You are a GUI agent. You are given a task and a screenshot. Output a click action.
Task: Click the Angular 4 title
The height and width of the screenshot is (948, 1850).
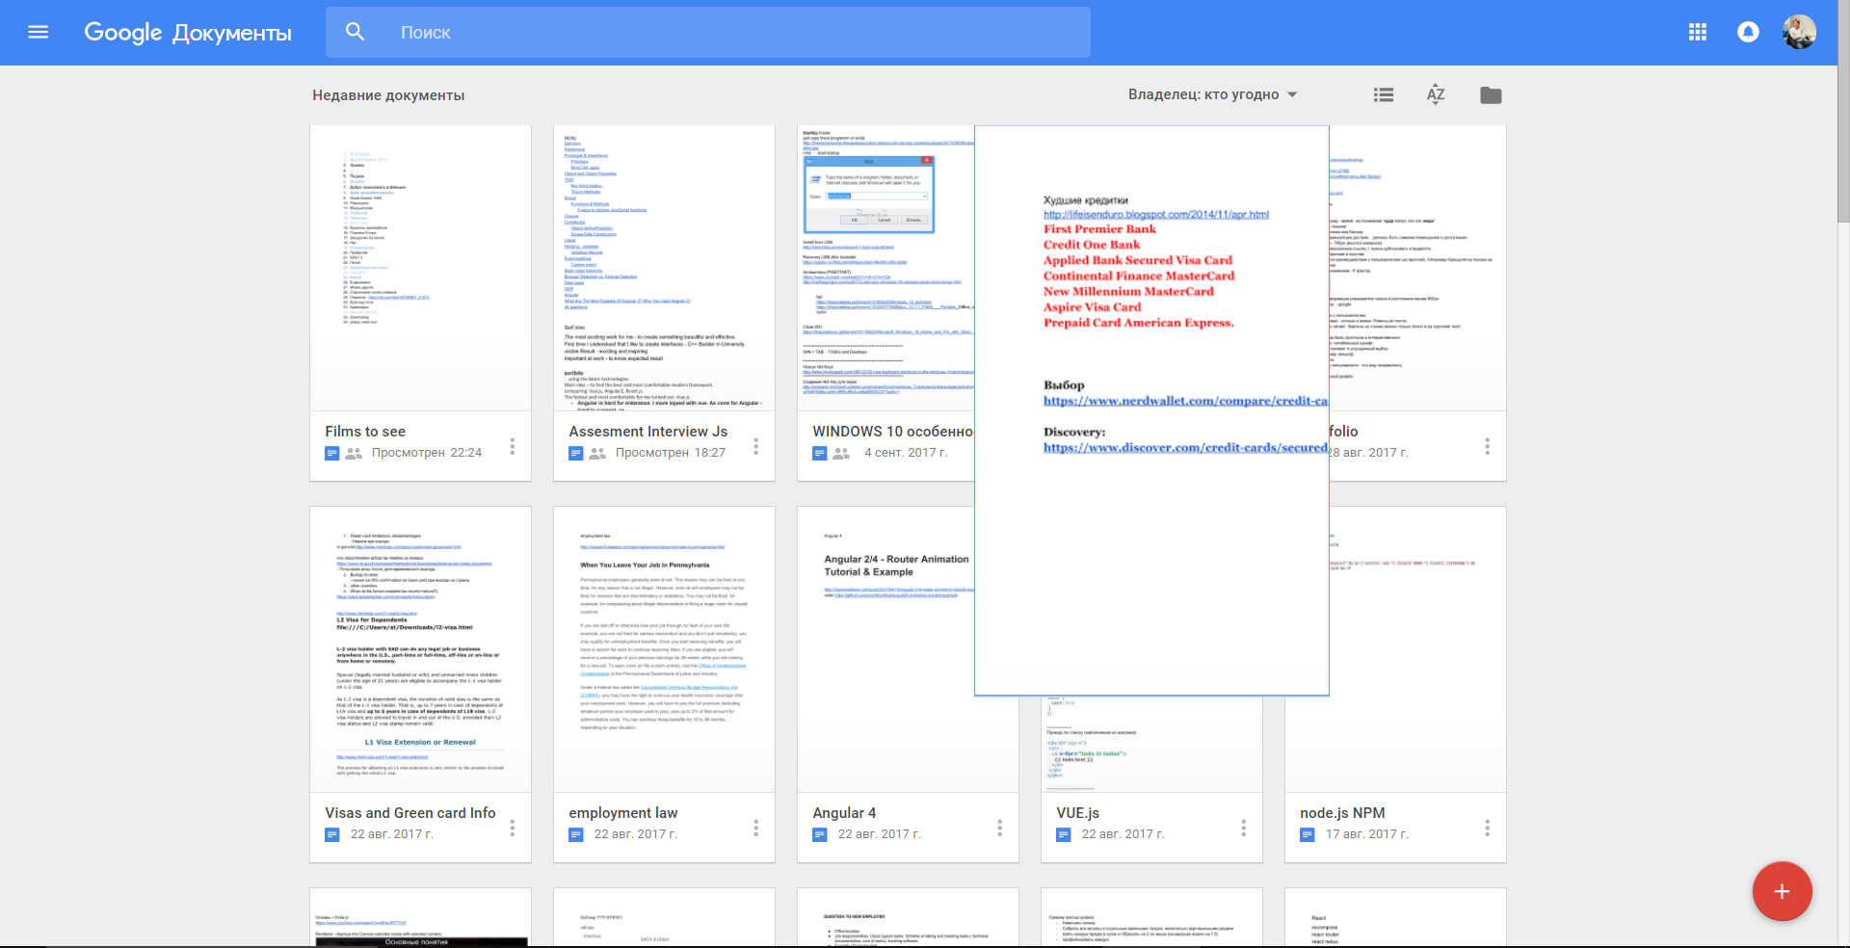click(x=844, y=813)
